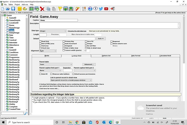Click the yellow database cylinder icon
Viewport: 187px width, 125px height.
pyautogui.click(x=20, y=9)
